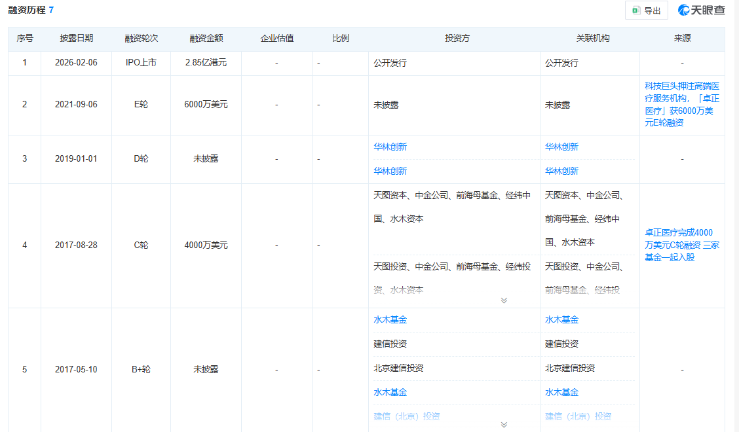Click the Tianyancha (天眼查) logo
The height and width of the screenshot is (432, 739).
click(702, 10)
